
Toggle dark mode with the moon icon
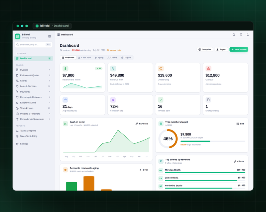(x=248, y=35)
